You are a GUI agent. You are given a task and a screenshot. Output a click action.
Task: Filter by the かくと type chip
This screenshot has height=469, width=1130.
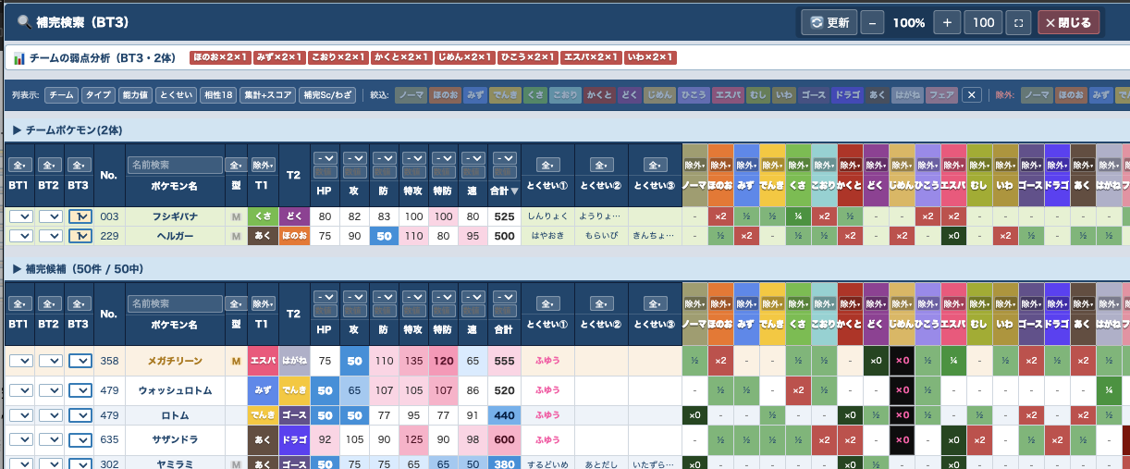(x=598, y=94)
